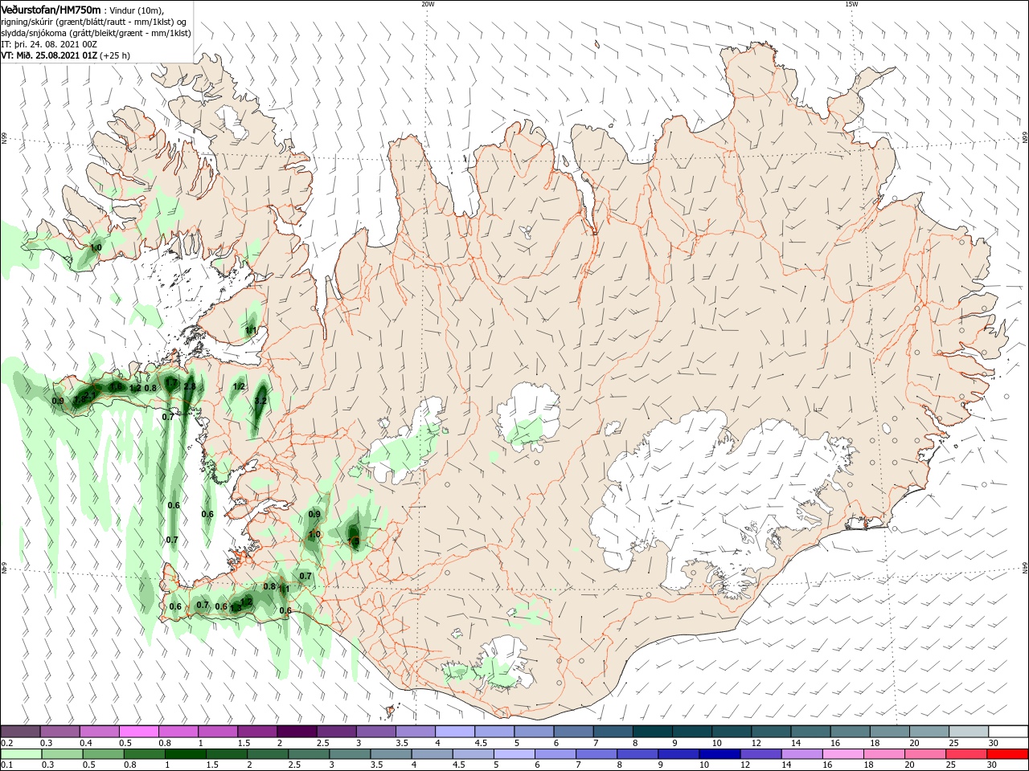Click the snow legend swatch between 0.4 and 0.5
Viewport: 1029px width, 771px height.
pyautogui.click(x=100, y=731)
